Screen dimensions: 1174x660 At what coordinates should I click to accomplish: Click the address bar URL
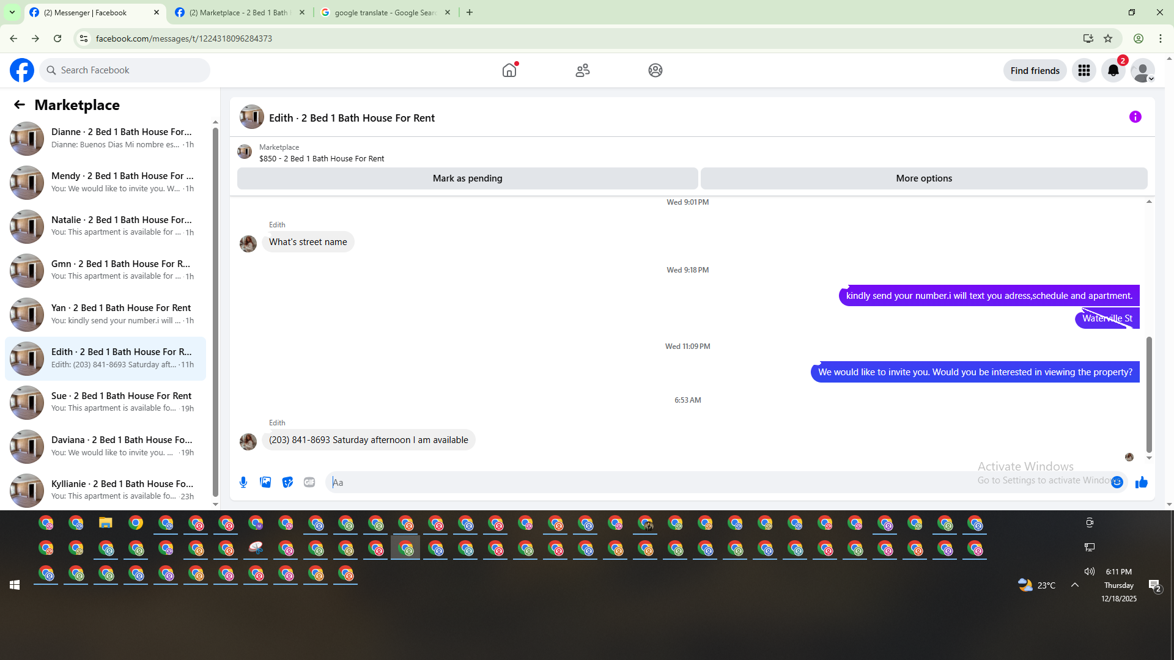pyautogui.click(x=184, y=38)
